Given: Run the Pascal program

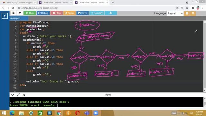Looking at the screenshot, I should pyautogui.click(x=30, y=13).
